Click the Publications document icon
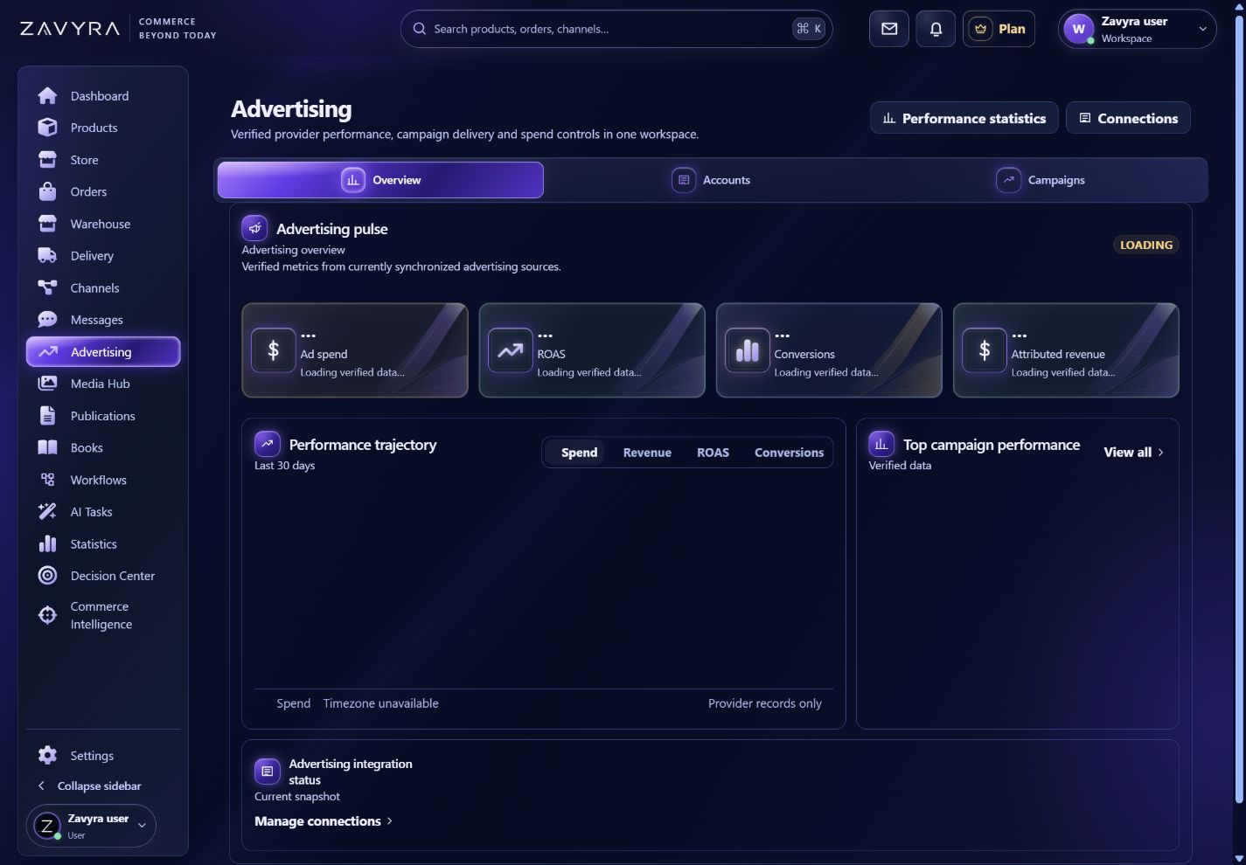Screen dimensions: 1246x865 pos(48,416)
